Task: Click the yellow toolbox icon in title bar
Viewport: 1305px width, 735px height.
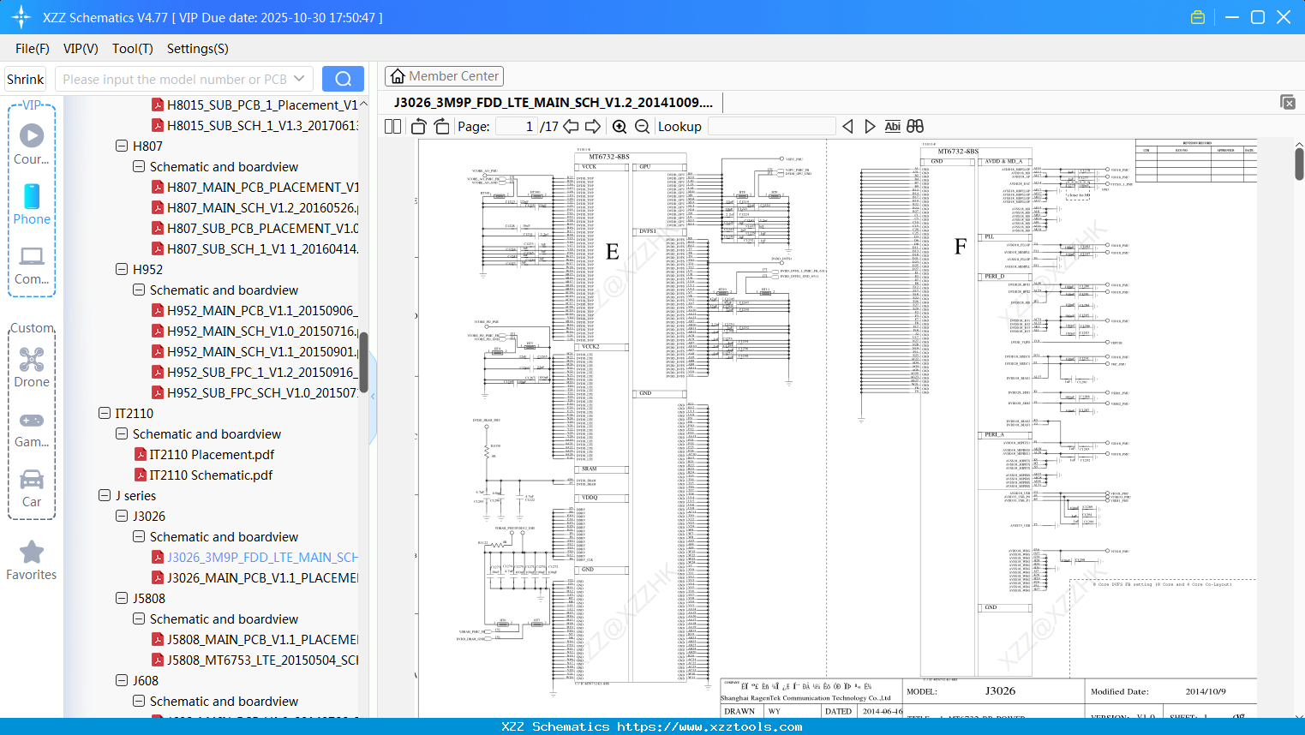Action: 1198,16
